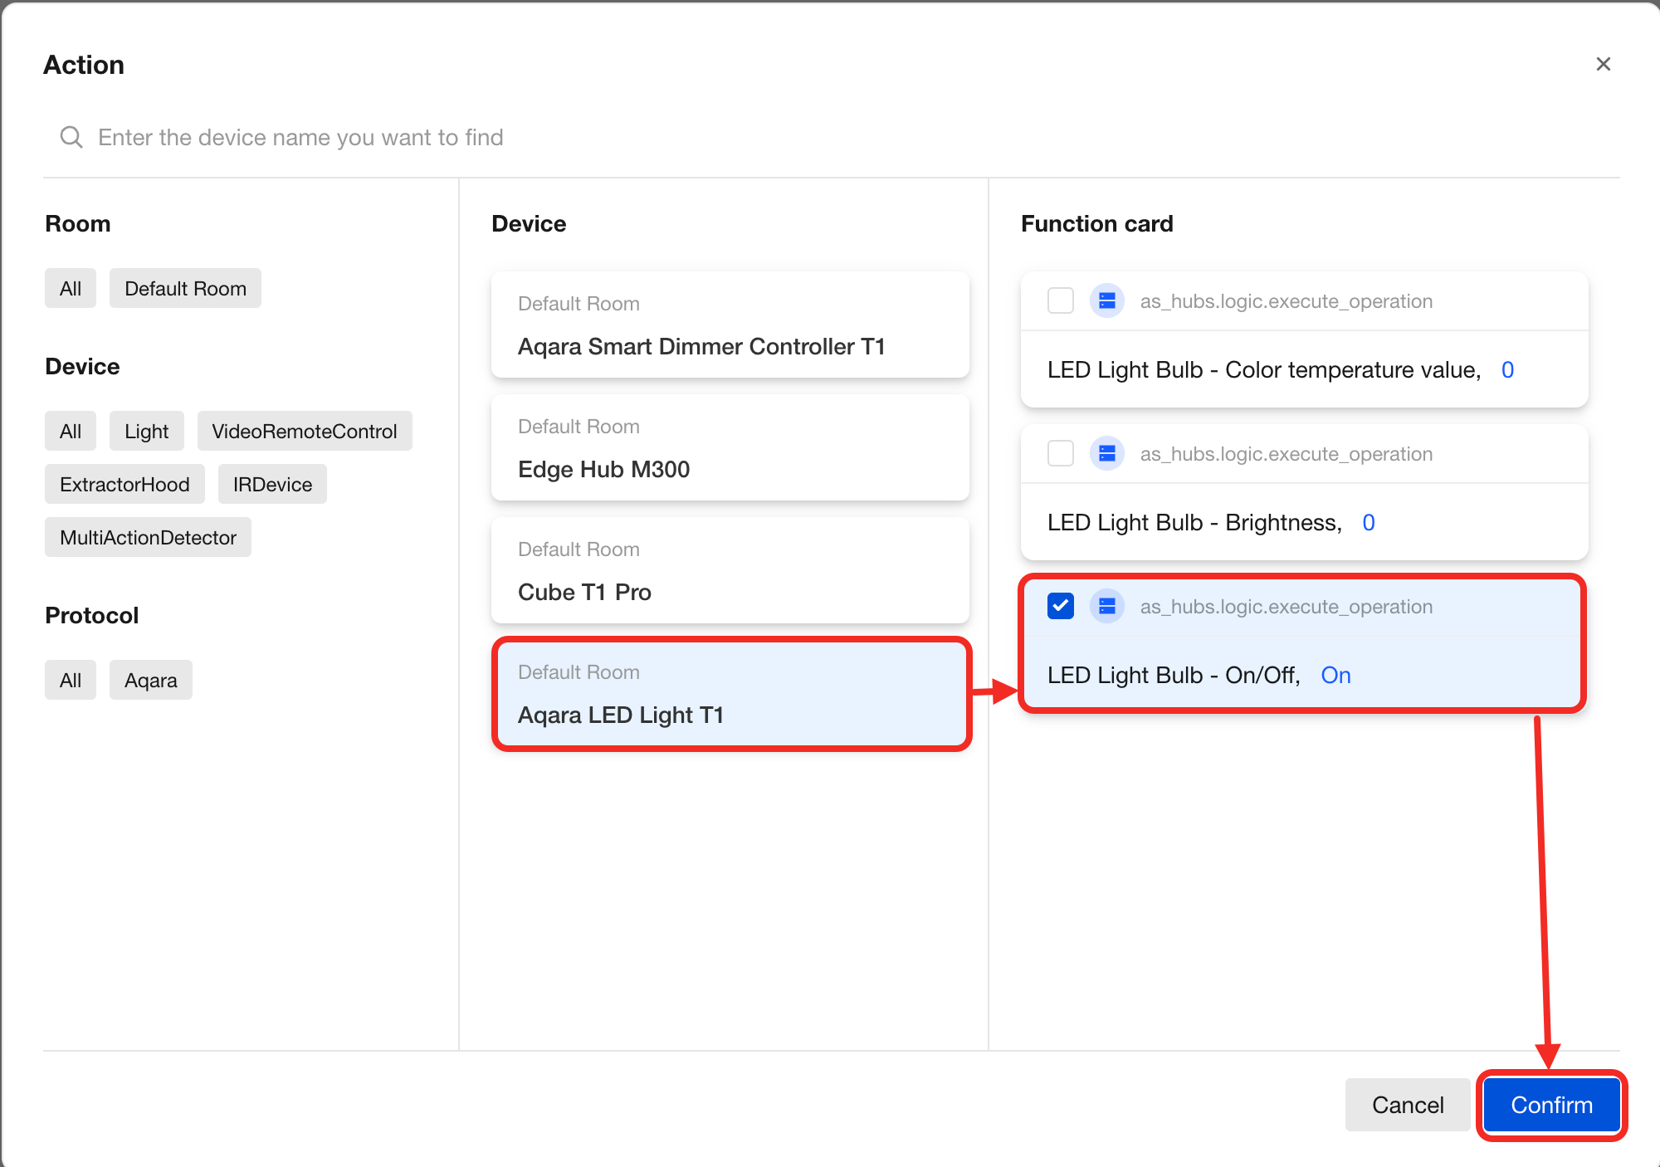Click hub icon on Brightness card
This screenshot has width=1660, height=1167.
[x=1106, y=454]
